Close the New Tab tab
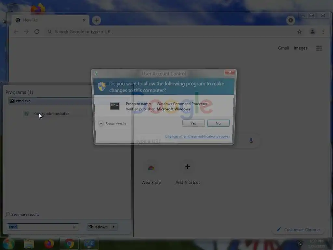 click(x=84, y=20)
